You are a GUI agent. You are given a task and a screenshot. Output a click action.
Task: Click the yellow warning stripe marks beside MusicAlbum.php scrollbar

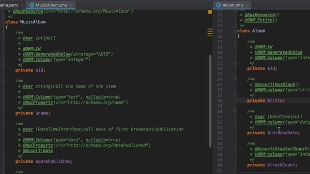210,32
